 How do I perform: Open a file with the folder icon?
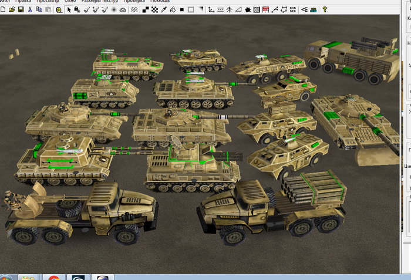tap(12, 10)
